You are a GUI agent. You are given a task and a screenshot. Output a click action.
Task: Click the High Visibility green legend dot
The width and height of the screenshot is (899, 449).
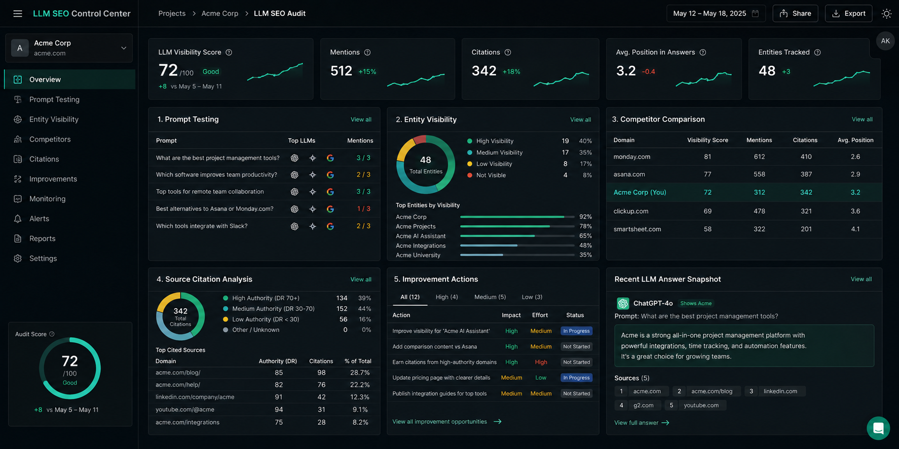coord(470,141)
